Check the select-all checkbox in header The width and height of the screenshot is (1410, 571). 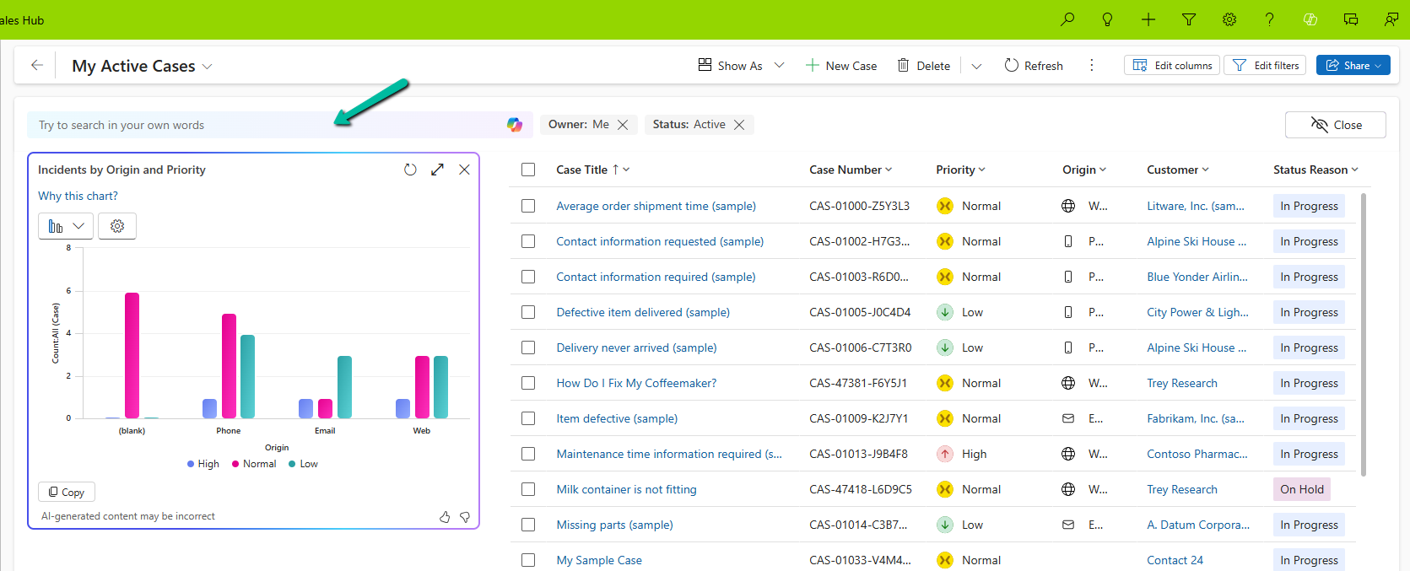[528, 170]
